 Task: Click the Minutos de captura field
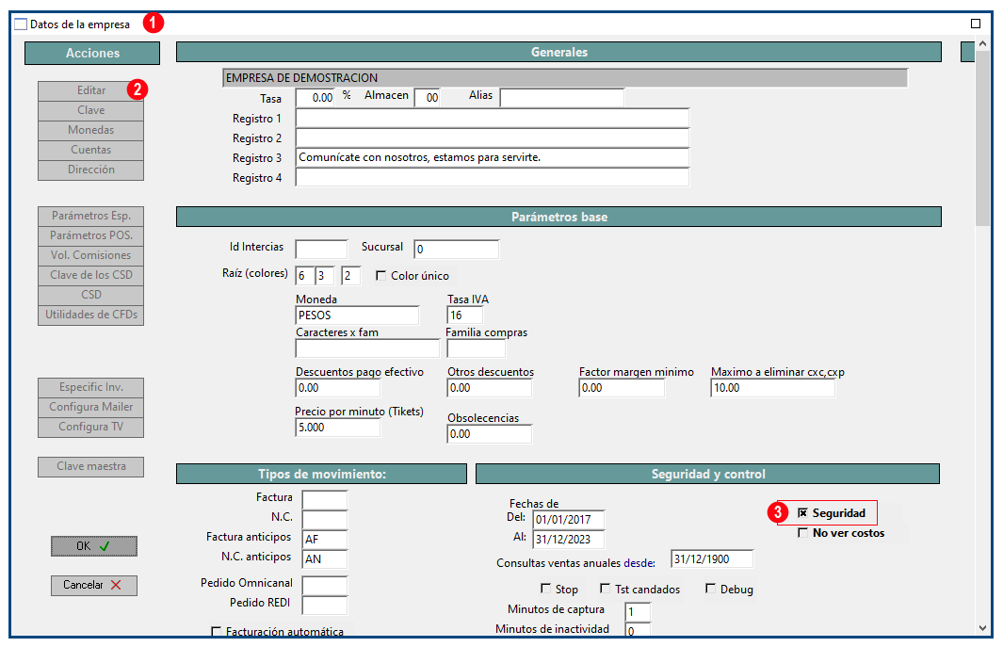point(638,612)
